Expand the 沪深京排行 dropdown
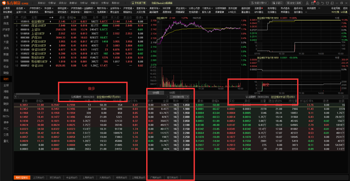Screen dimensions: 350x181 (x=35, y=8)
